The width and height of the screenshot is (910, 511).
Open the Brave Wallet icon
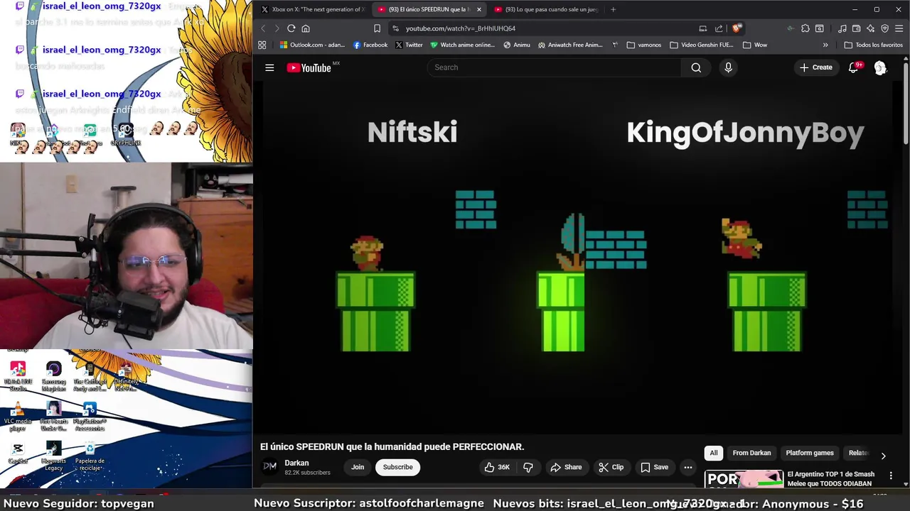pyautogui.click(x=857, y=28)
